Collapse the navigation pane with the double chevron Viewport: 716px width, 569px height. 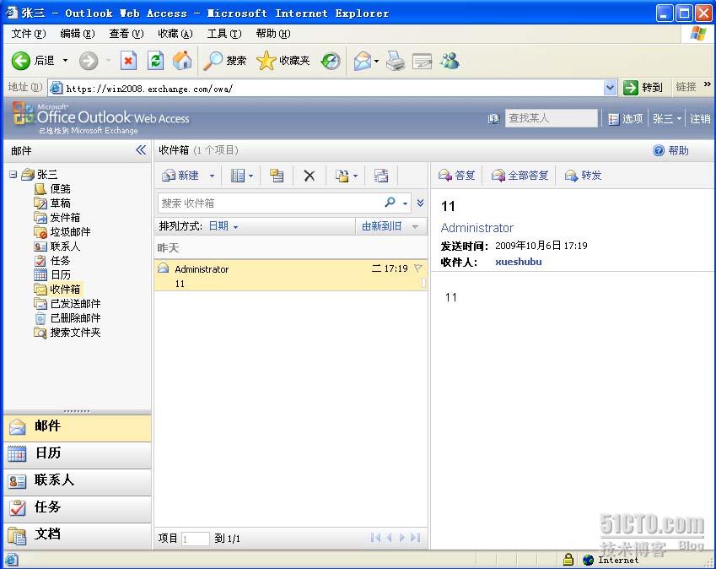pyautogui.click(x=141, y=150)
